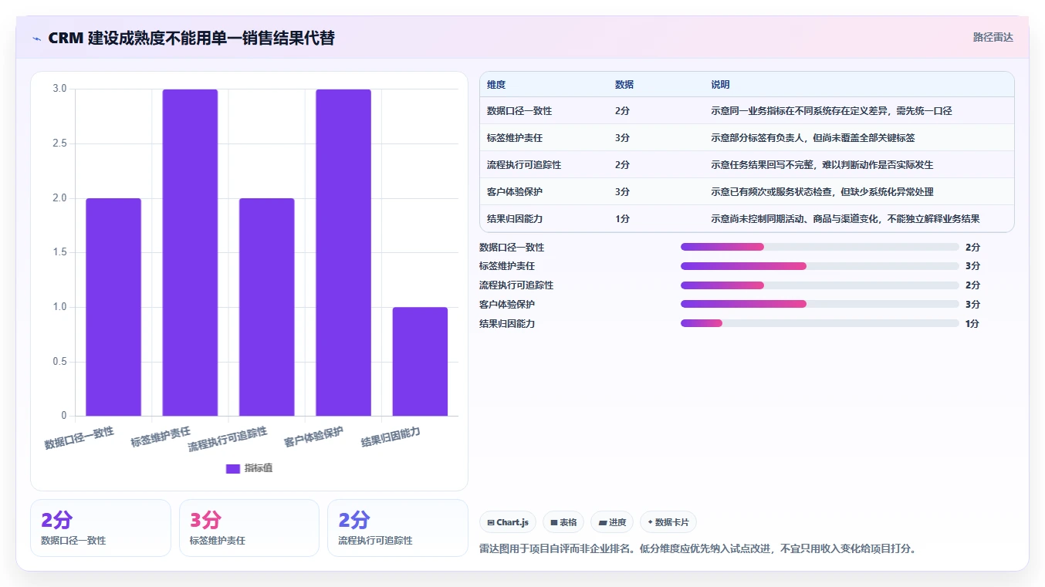Image resolution: width=1045 pixels, height=587 pixels.
Task: Click the CRM 建设成熟度 page title
Action: [191, 38]
